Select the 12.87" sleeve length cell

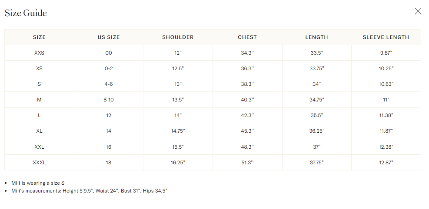point(386,163)
